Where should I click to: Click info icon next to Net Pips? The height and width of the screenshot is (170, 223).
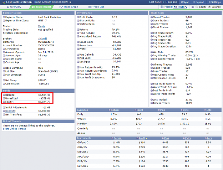(78, 62)
